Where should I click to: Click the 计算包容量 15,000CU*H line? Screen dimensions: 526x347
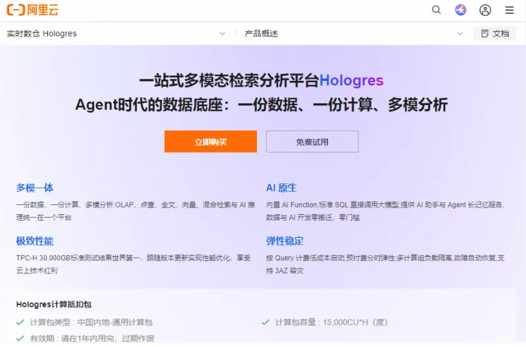point(331,323)
